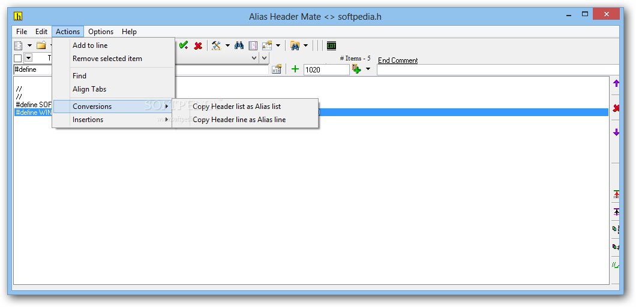Select Find in Actions menu
636x307 pixels.
[113, 76]
